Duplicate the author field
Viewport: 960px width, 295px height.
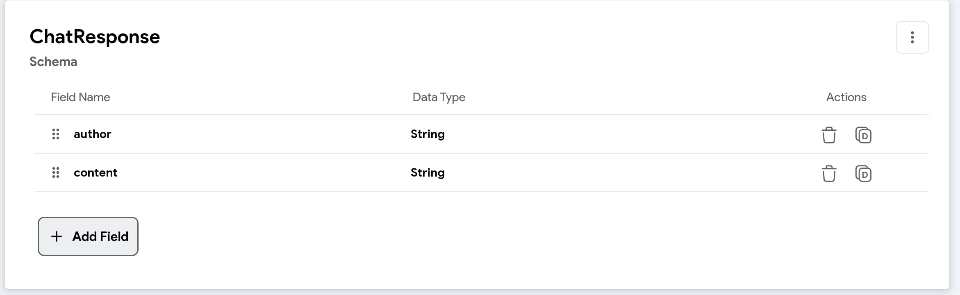pos(863,135)
